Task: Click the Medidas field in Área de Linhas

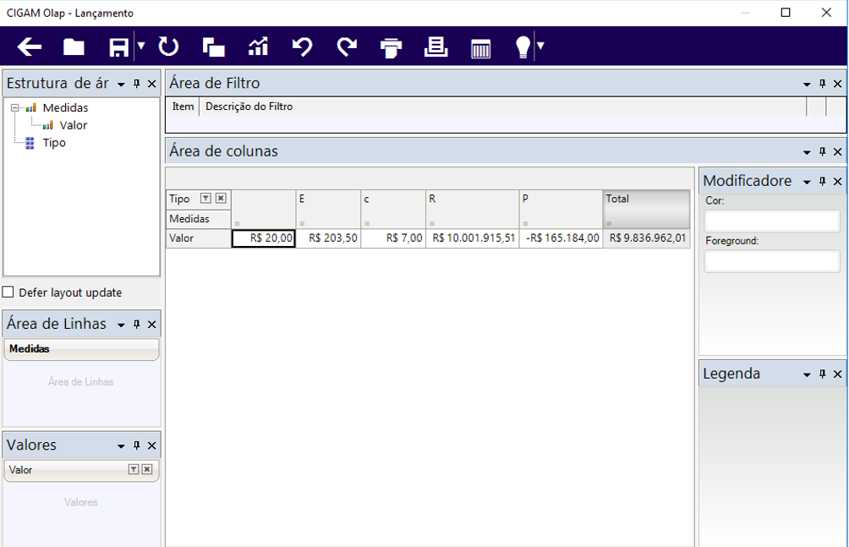Action: point(81,349)
